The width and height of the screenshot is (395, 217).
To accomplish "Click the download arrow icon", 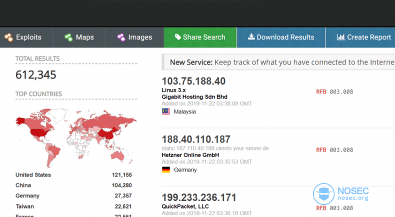I will click(x=251, y=37).
